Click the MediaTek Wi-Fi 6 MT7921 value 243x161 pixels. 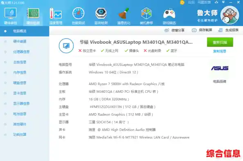pos(139,137)
